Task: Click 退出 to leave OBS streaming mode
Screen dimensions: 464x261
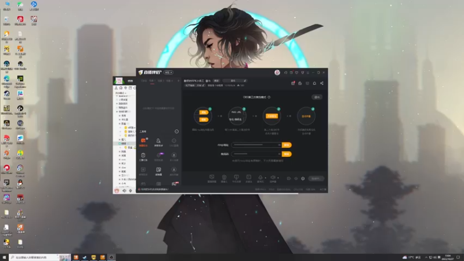Action: tap(317, 97)
